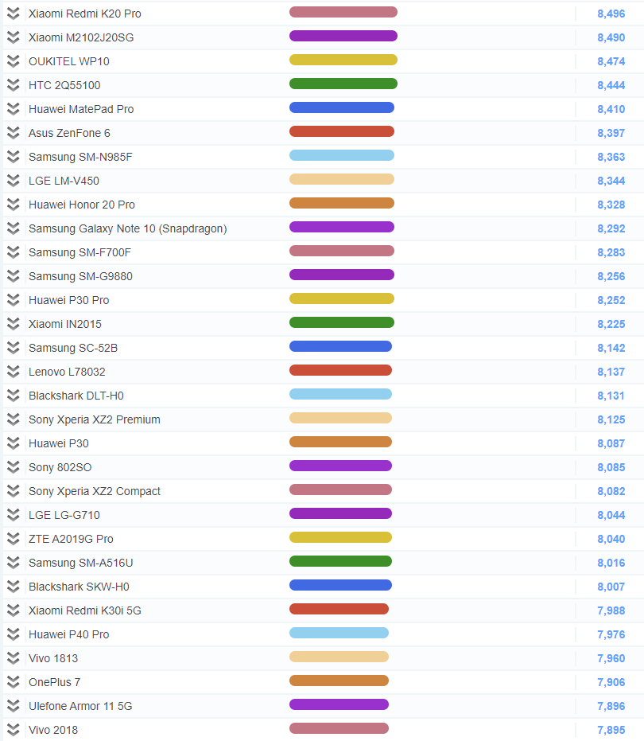Click the blue bar for Samsung SC-52B
This screenshot has height=741, width=644.
pyautogui.click(x=340, y=346)
